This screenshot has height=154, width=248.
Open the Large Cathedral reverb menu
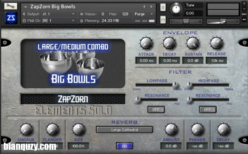[x=125, y=130]
